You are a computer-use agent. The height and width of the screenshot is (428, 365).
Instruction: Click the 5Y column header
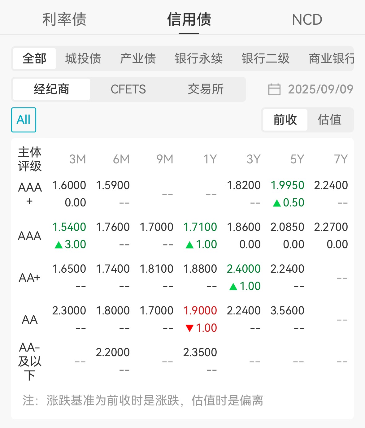tap(297, 159)
